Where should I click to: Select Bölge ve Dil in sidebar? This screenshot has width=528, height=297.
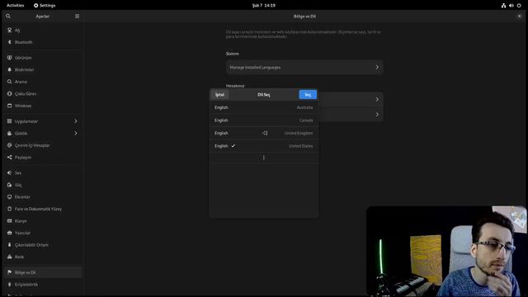pyautogui.click(x=43, y=272)
